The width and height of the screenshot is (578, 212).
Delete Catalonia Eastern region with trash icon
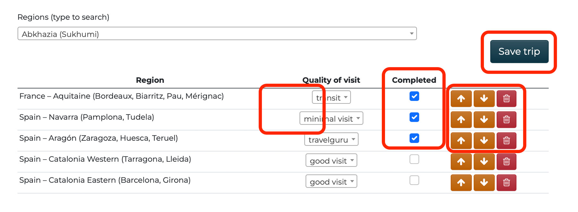click(x=506, y=183)
